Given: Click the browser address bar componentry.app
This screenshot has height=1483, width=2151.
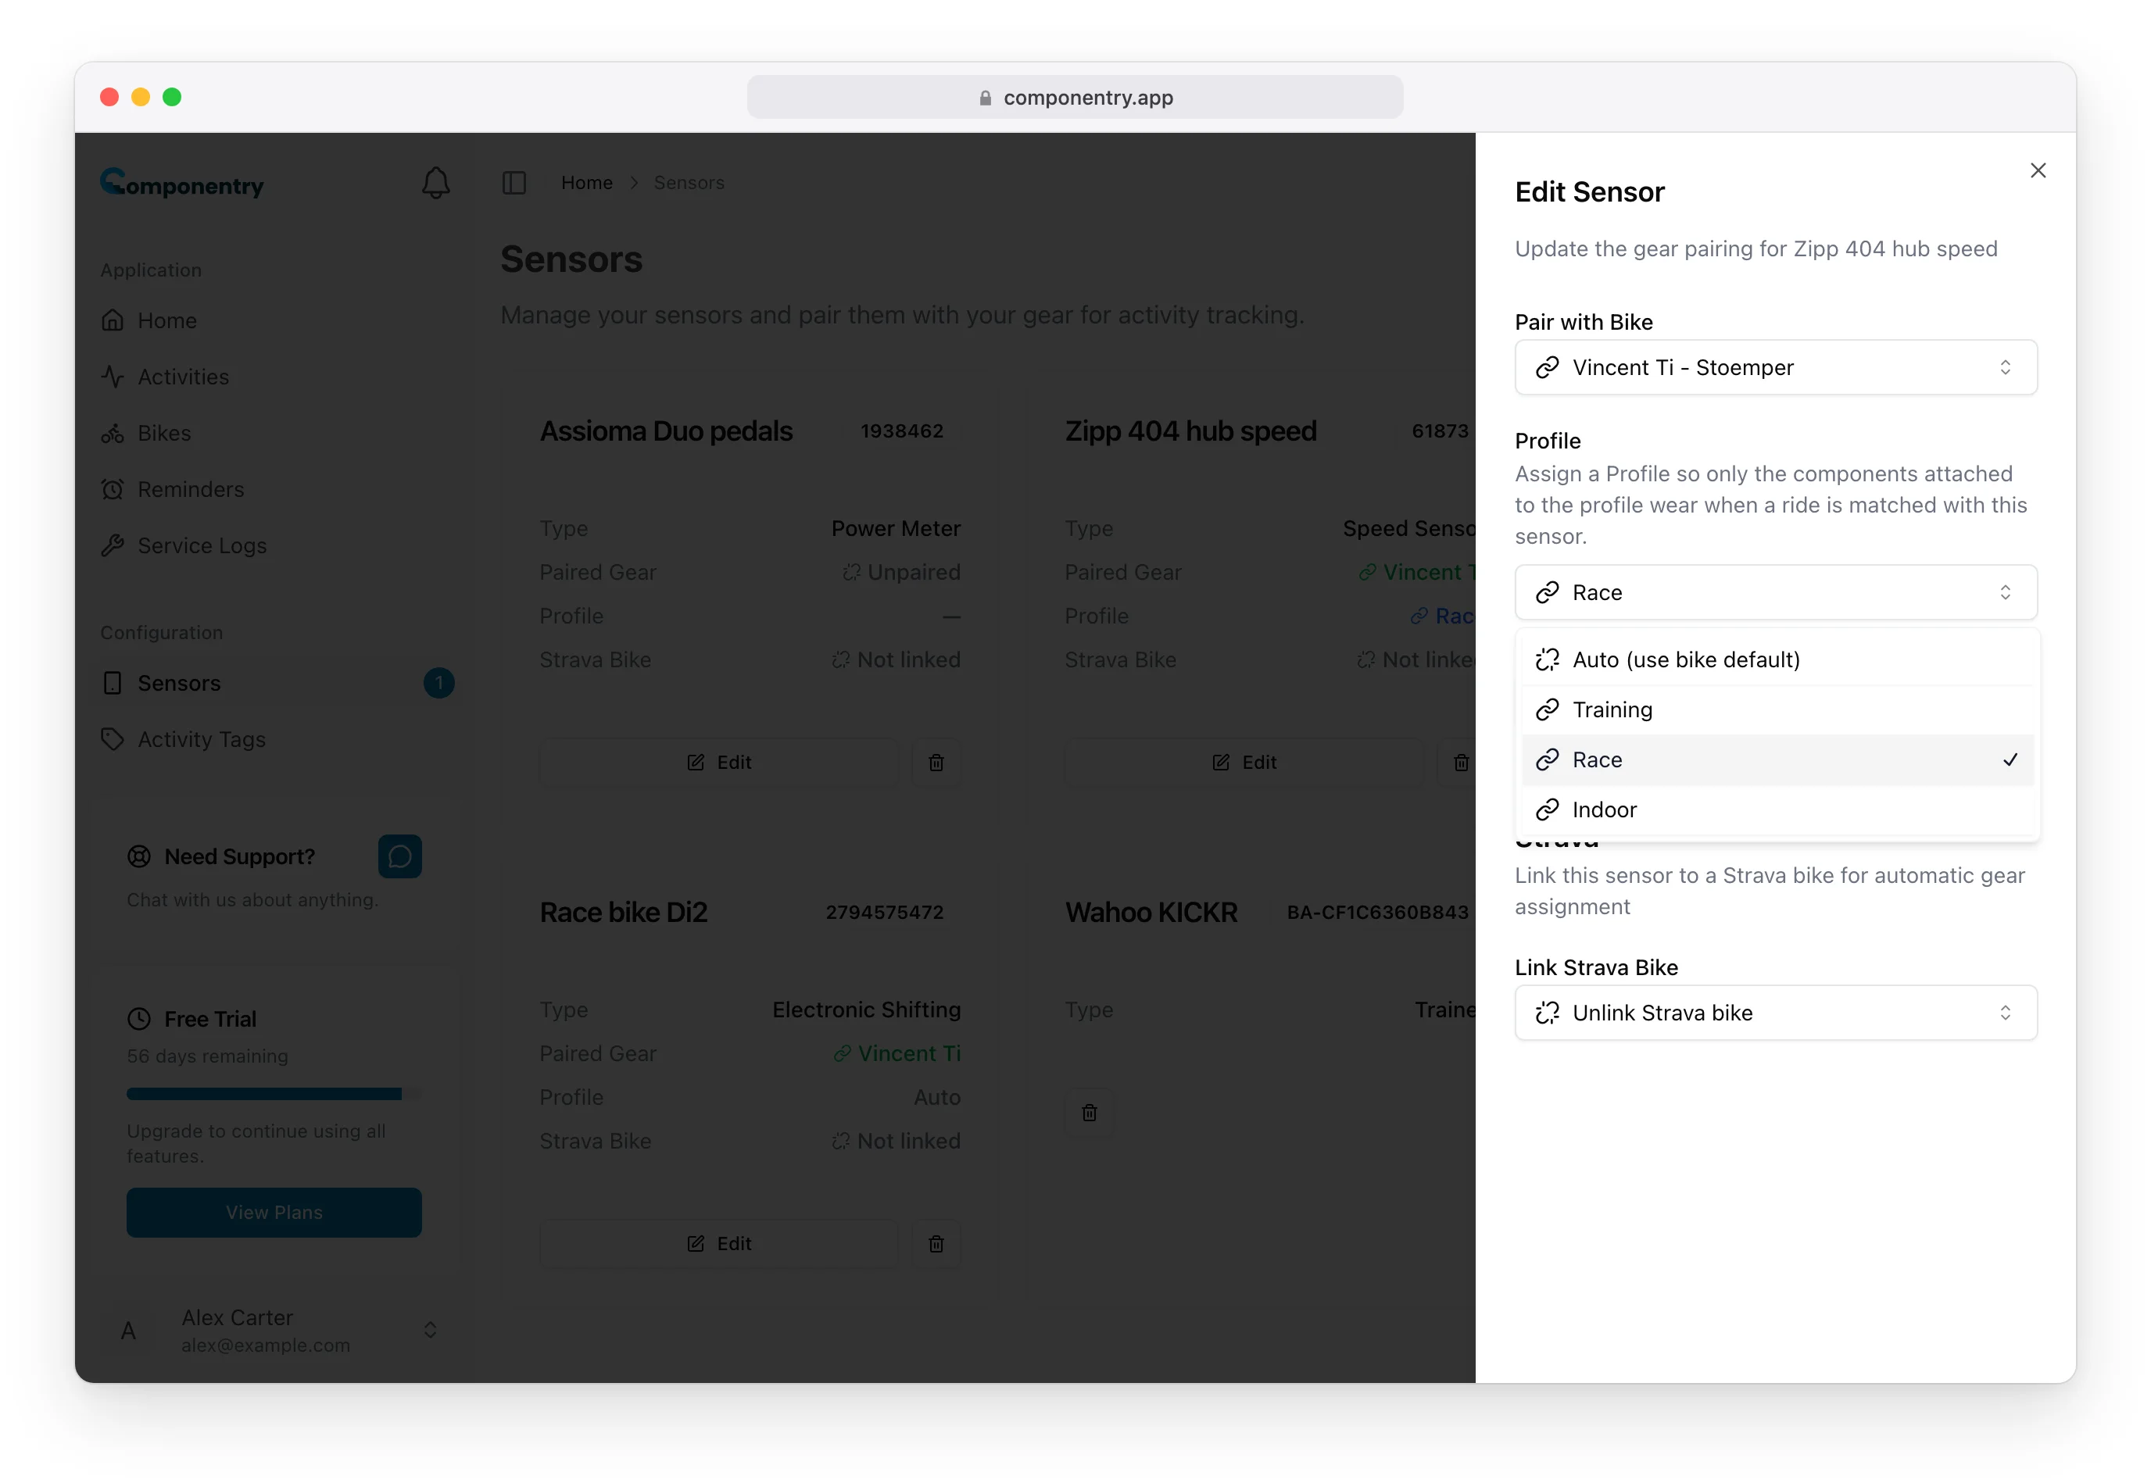Looking at the screenshot, I should pyautogui.click(x=1075, y=97).
